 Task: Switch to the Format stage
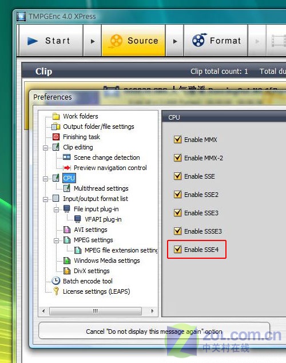pos(216,41)
